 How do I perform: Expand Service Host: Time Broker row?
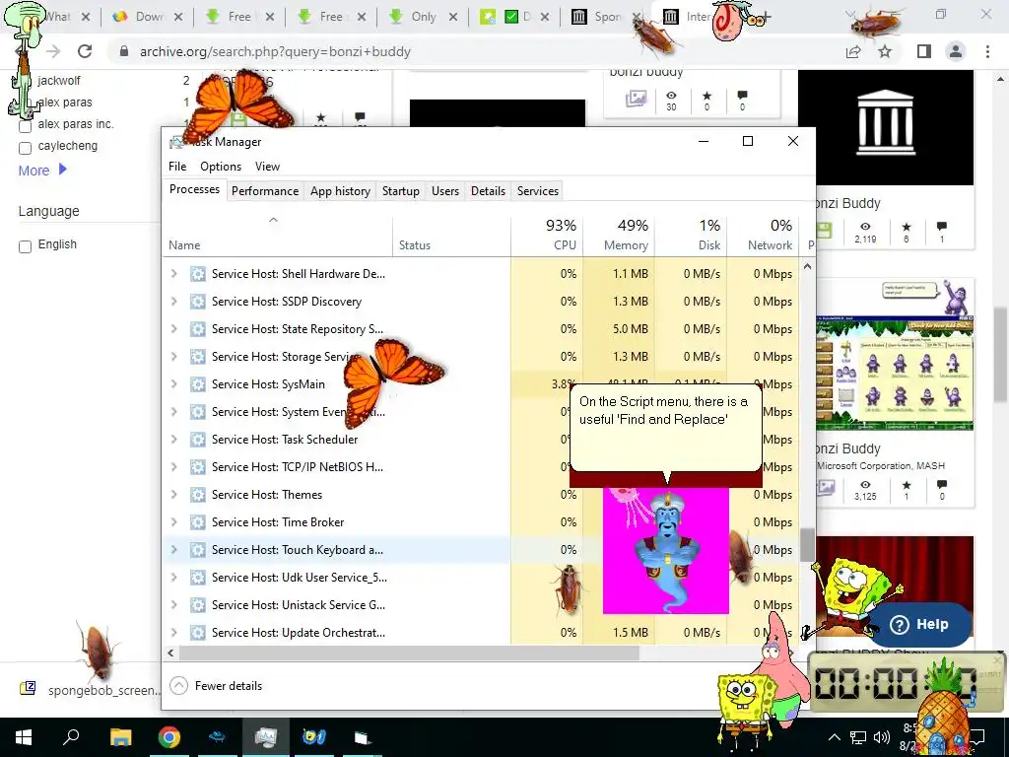point(173,522)
